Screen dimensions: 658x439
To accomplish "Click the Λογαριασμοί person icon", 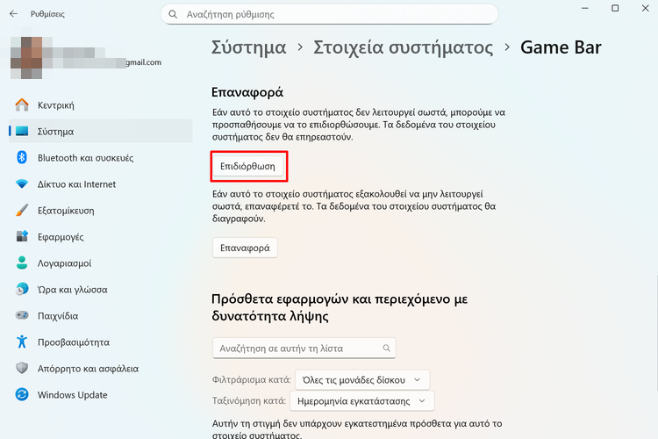I will pos(23,263).
